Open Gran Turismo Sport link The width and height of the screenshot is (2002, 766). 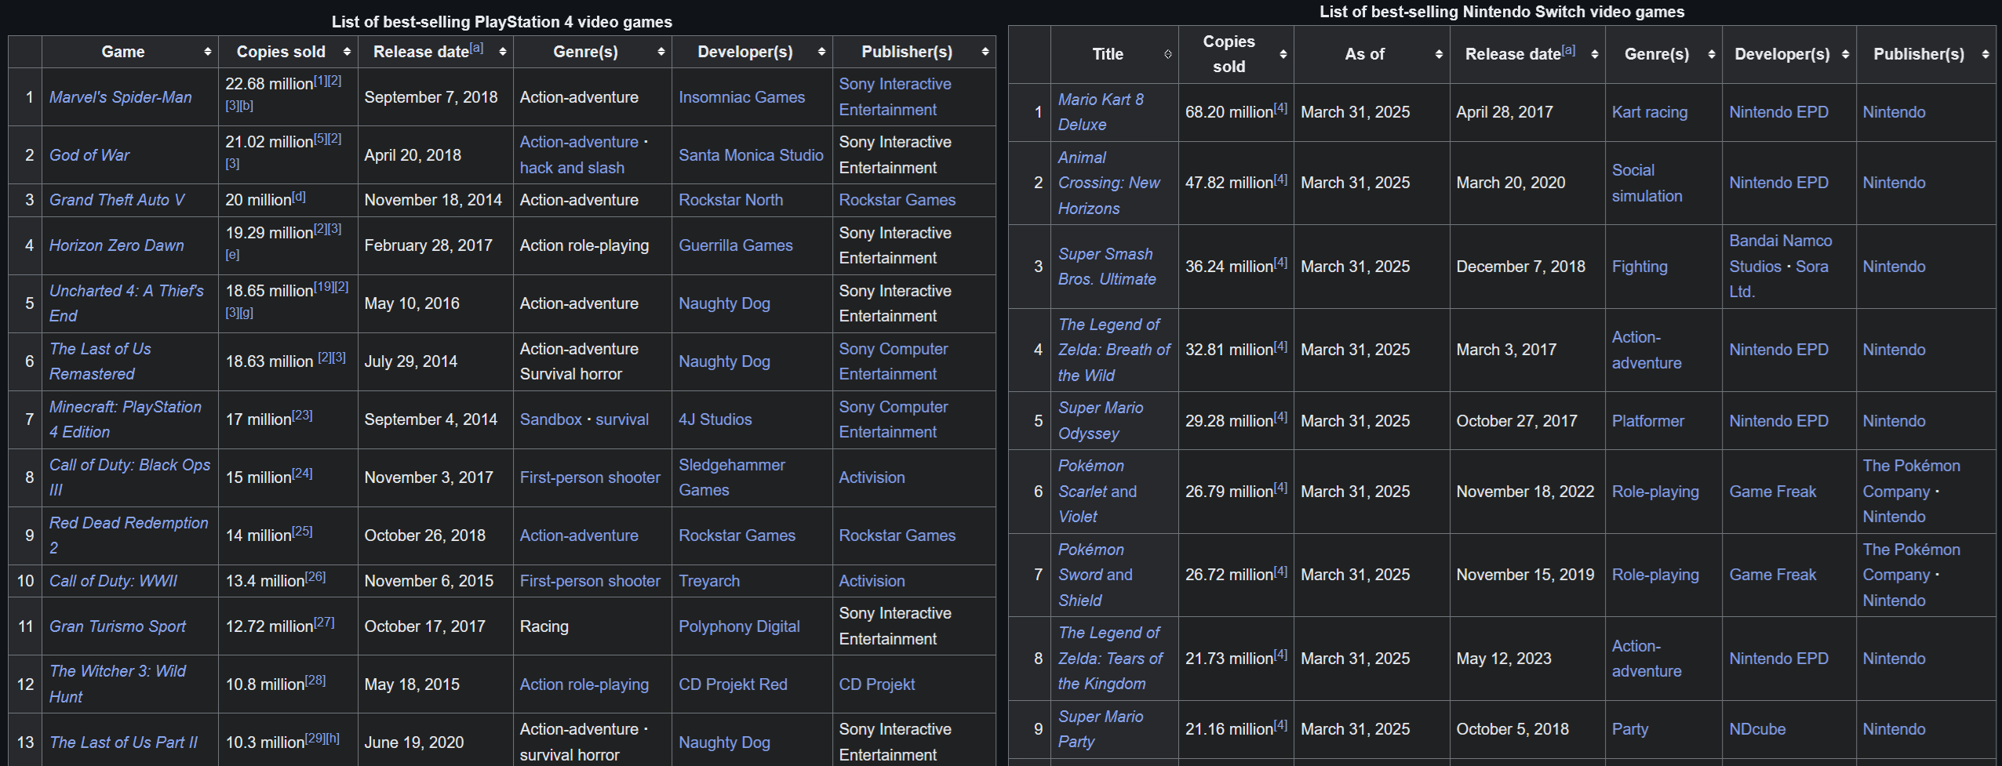[118, 626]
